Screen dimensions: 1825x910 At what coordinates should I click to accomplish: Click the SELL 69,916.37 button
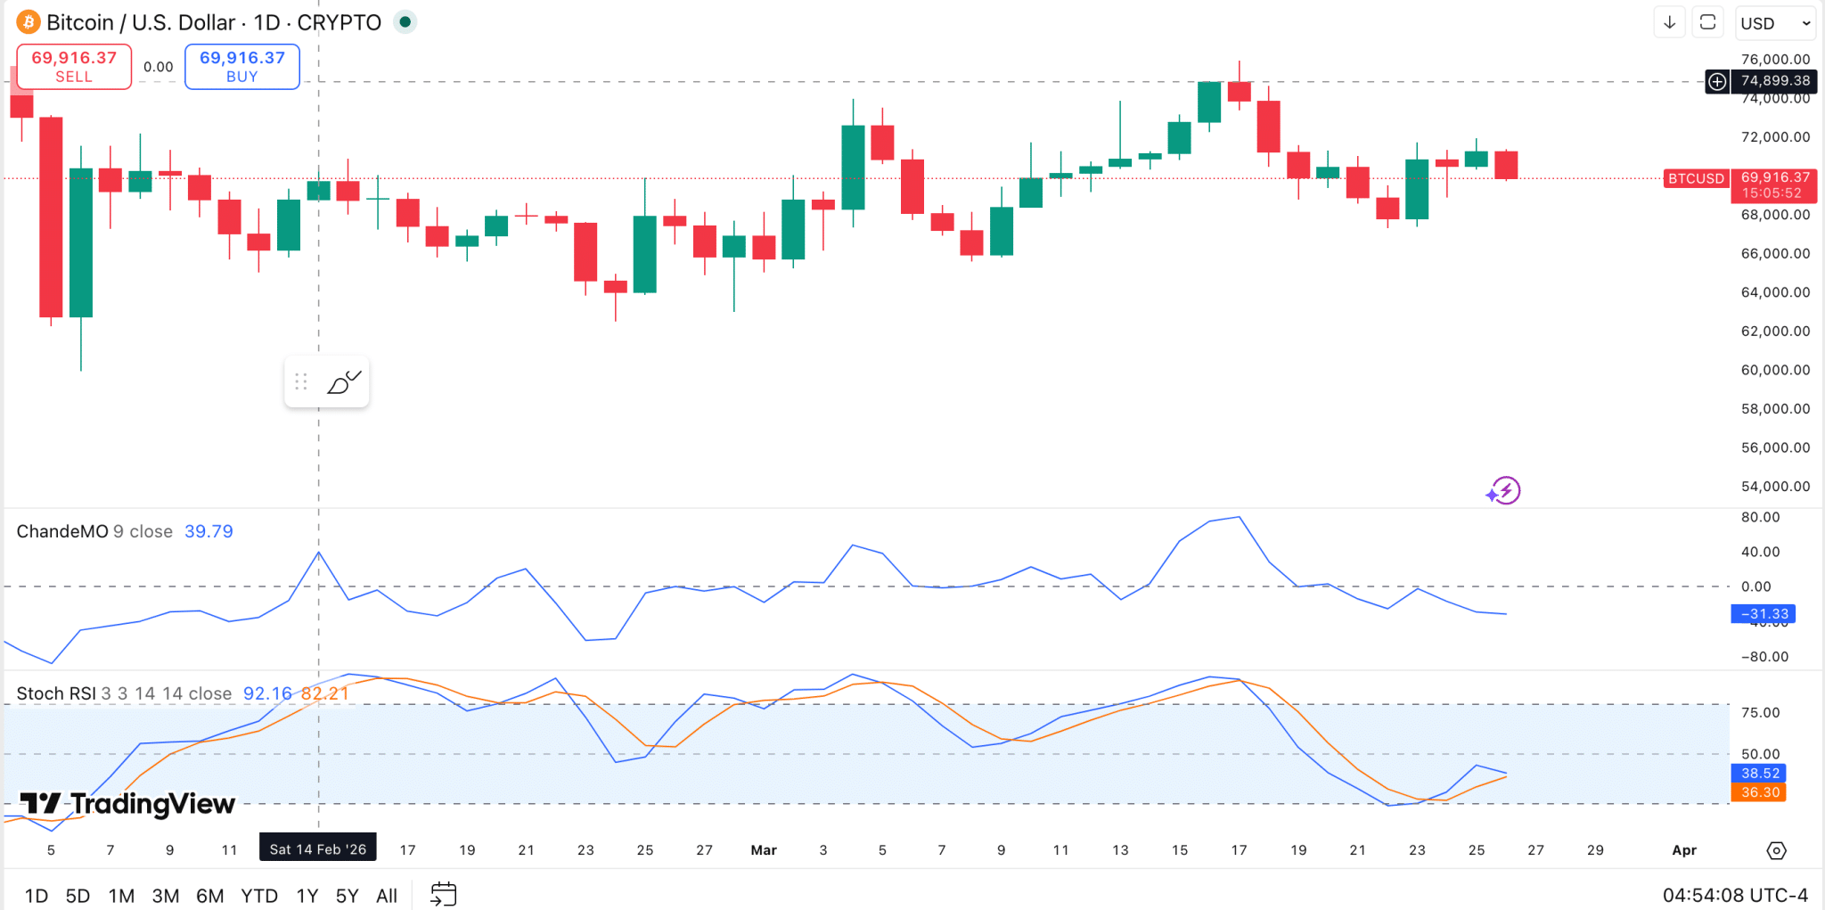tap(74, 67)
